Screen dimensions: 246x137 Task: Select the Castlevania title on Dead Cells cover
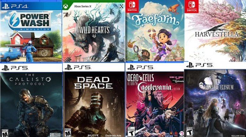pos(154,88)
